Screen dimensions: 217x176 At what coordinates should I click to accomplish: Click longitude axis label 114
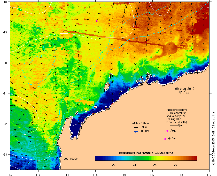(67, 174)
